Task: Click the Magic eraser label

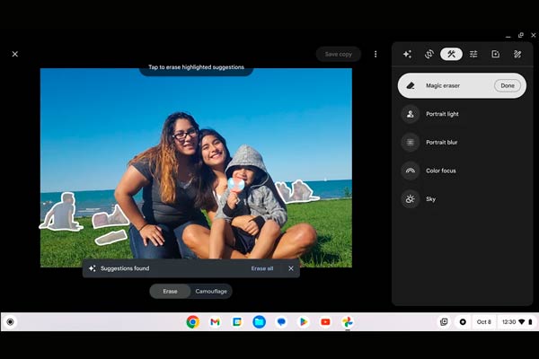Action: (443, 85)
